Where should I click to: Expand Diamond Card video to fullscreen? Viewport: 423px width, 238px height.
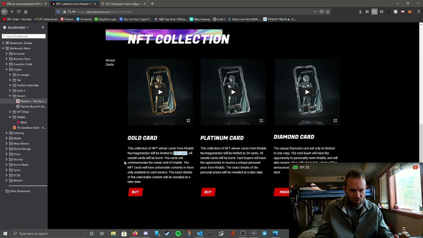click(335, 121)
